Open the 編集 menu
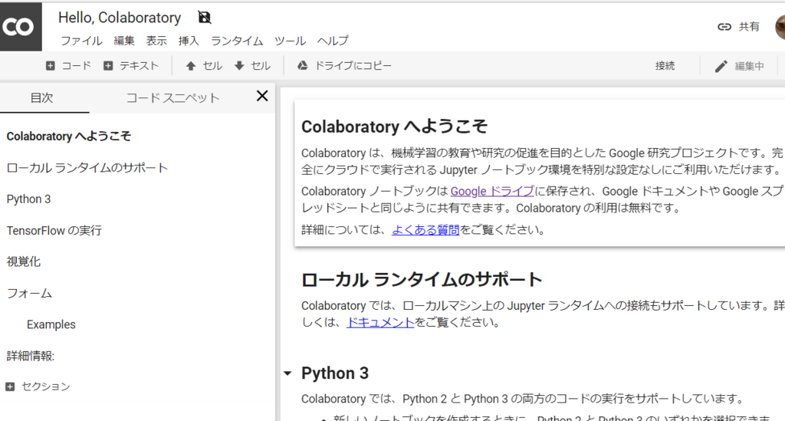Screen dimensions: 785x421 pyautogui.click(x=124, y=41)
